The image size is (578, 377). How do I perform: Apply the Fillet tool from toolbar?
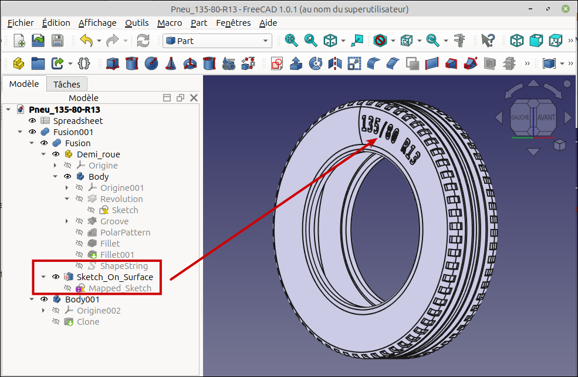373,63
